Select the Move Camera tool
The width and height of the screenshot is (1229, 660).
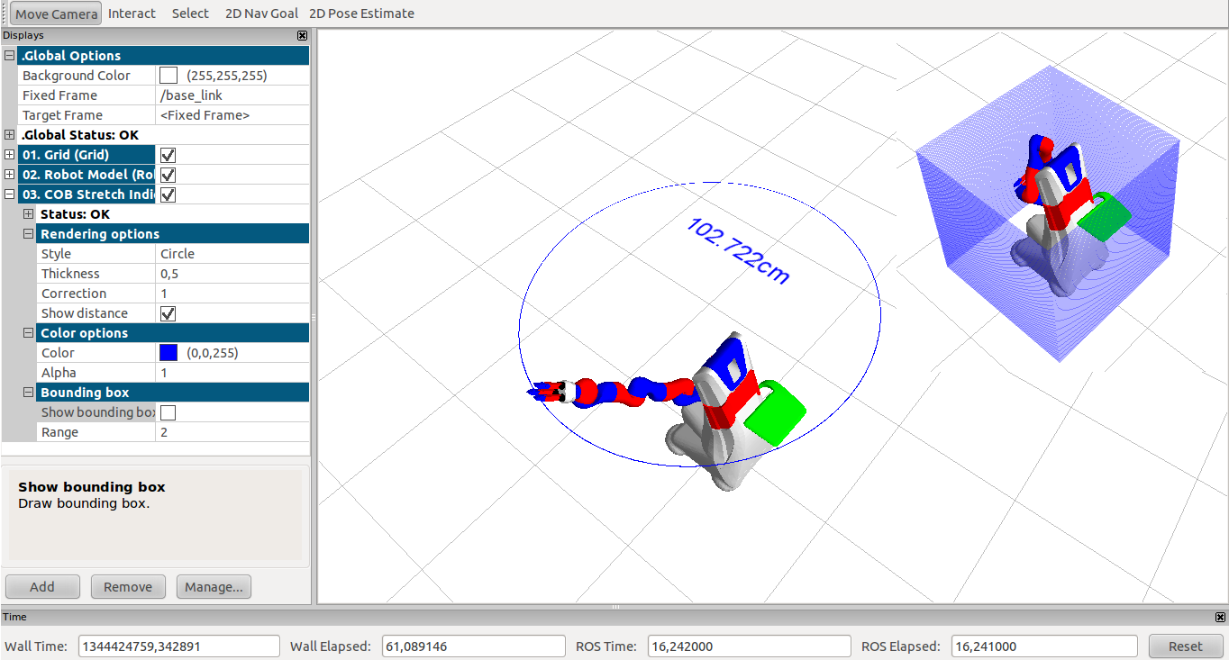tap(56, 14)
